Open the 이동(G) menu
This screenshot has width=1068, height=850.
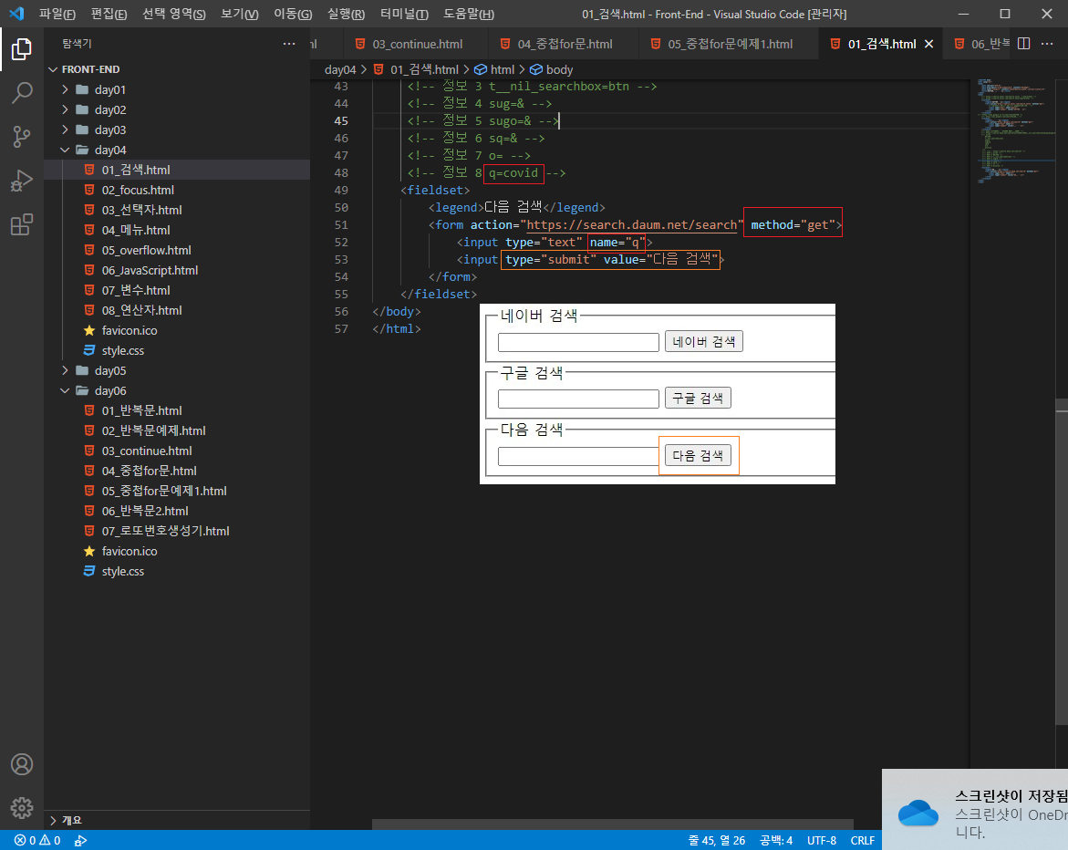293,14
